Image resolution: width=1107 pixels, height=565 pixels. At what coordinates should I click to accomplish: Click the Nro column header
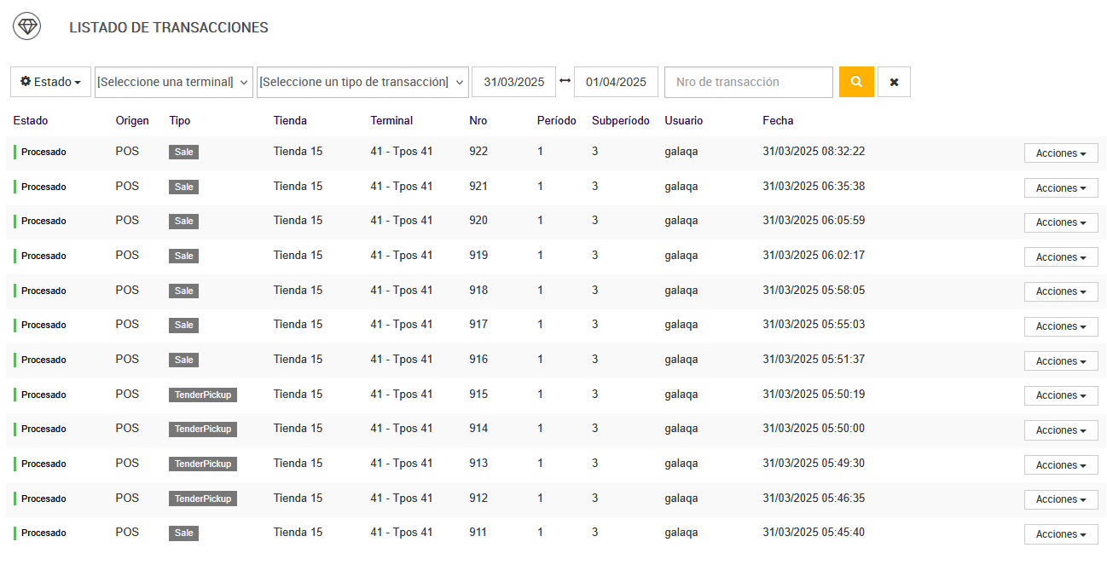(478, 120)
